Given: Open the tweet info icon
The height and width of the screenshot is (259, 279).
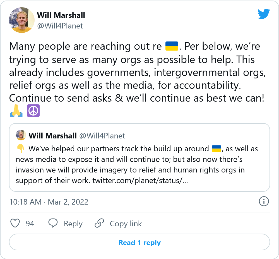Looking at the screenshot, I should tap(264, 201).
